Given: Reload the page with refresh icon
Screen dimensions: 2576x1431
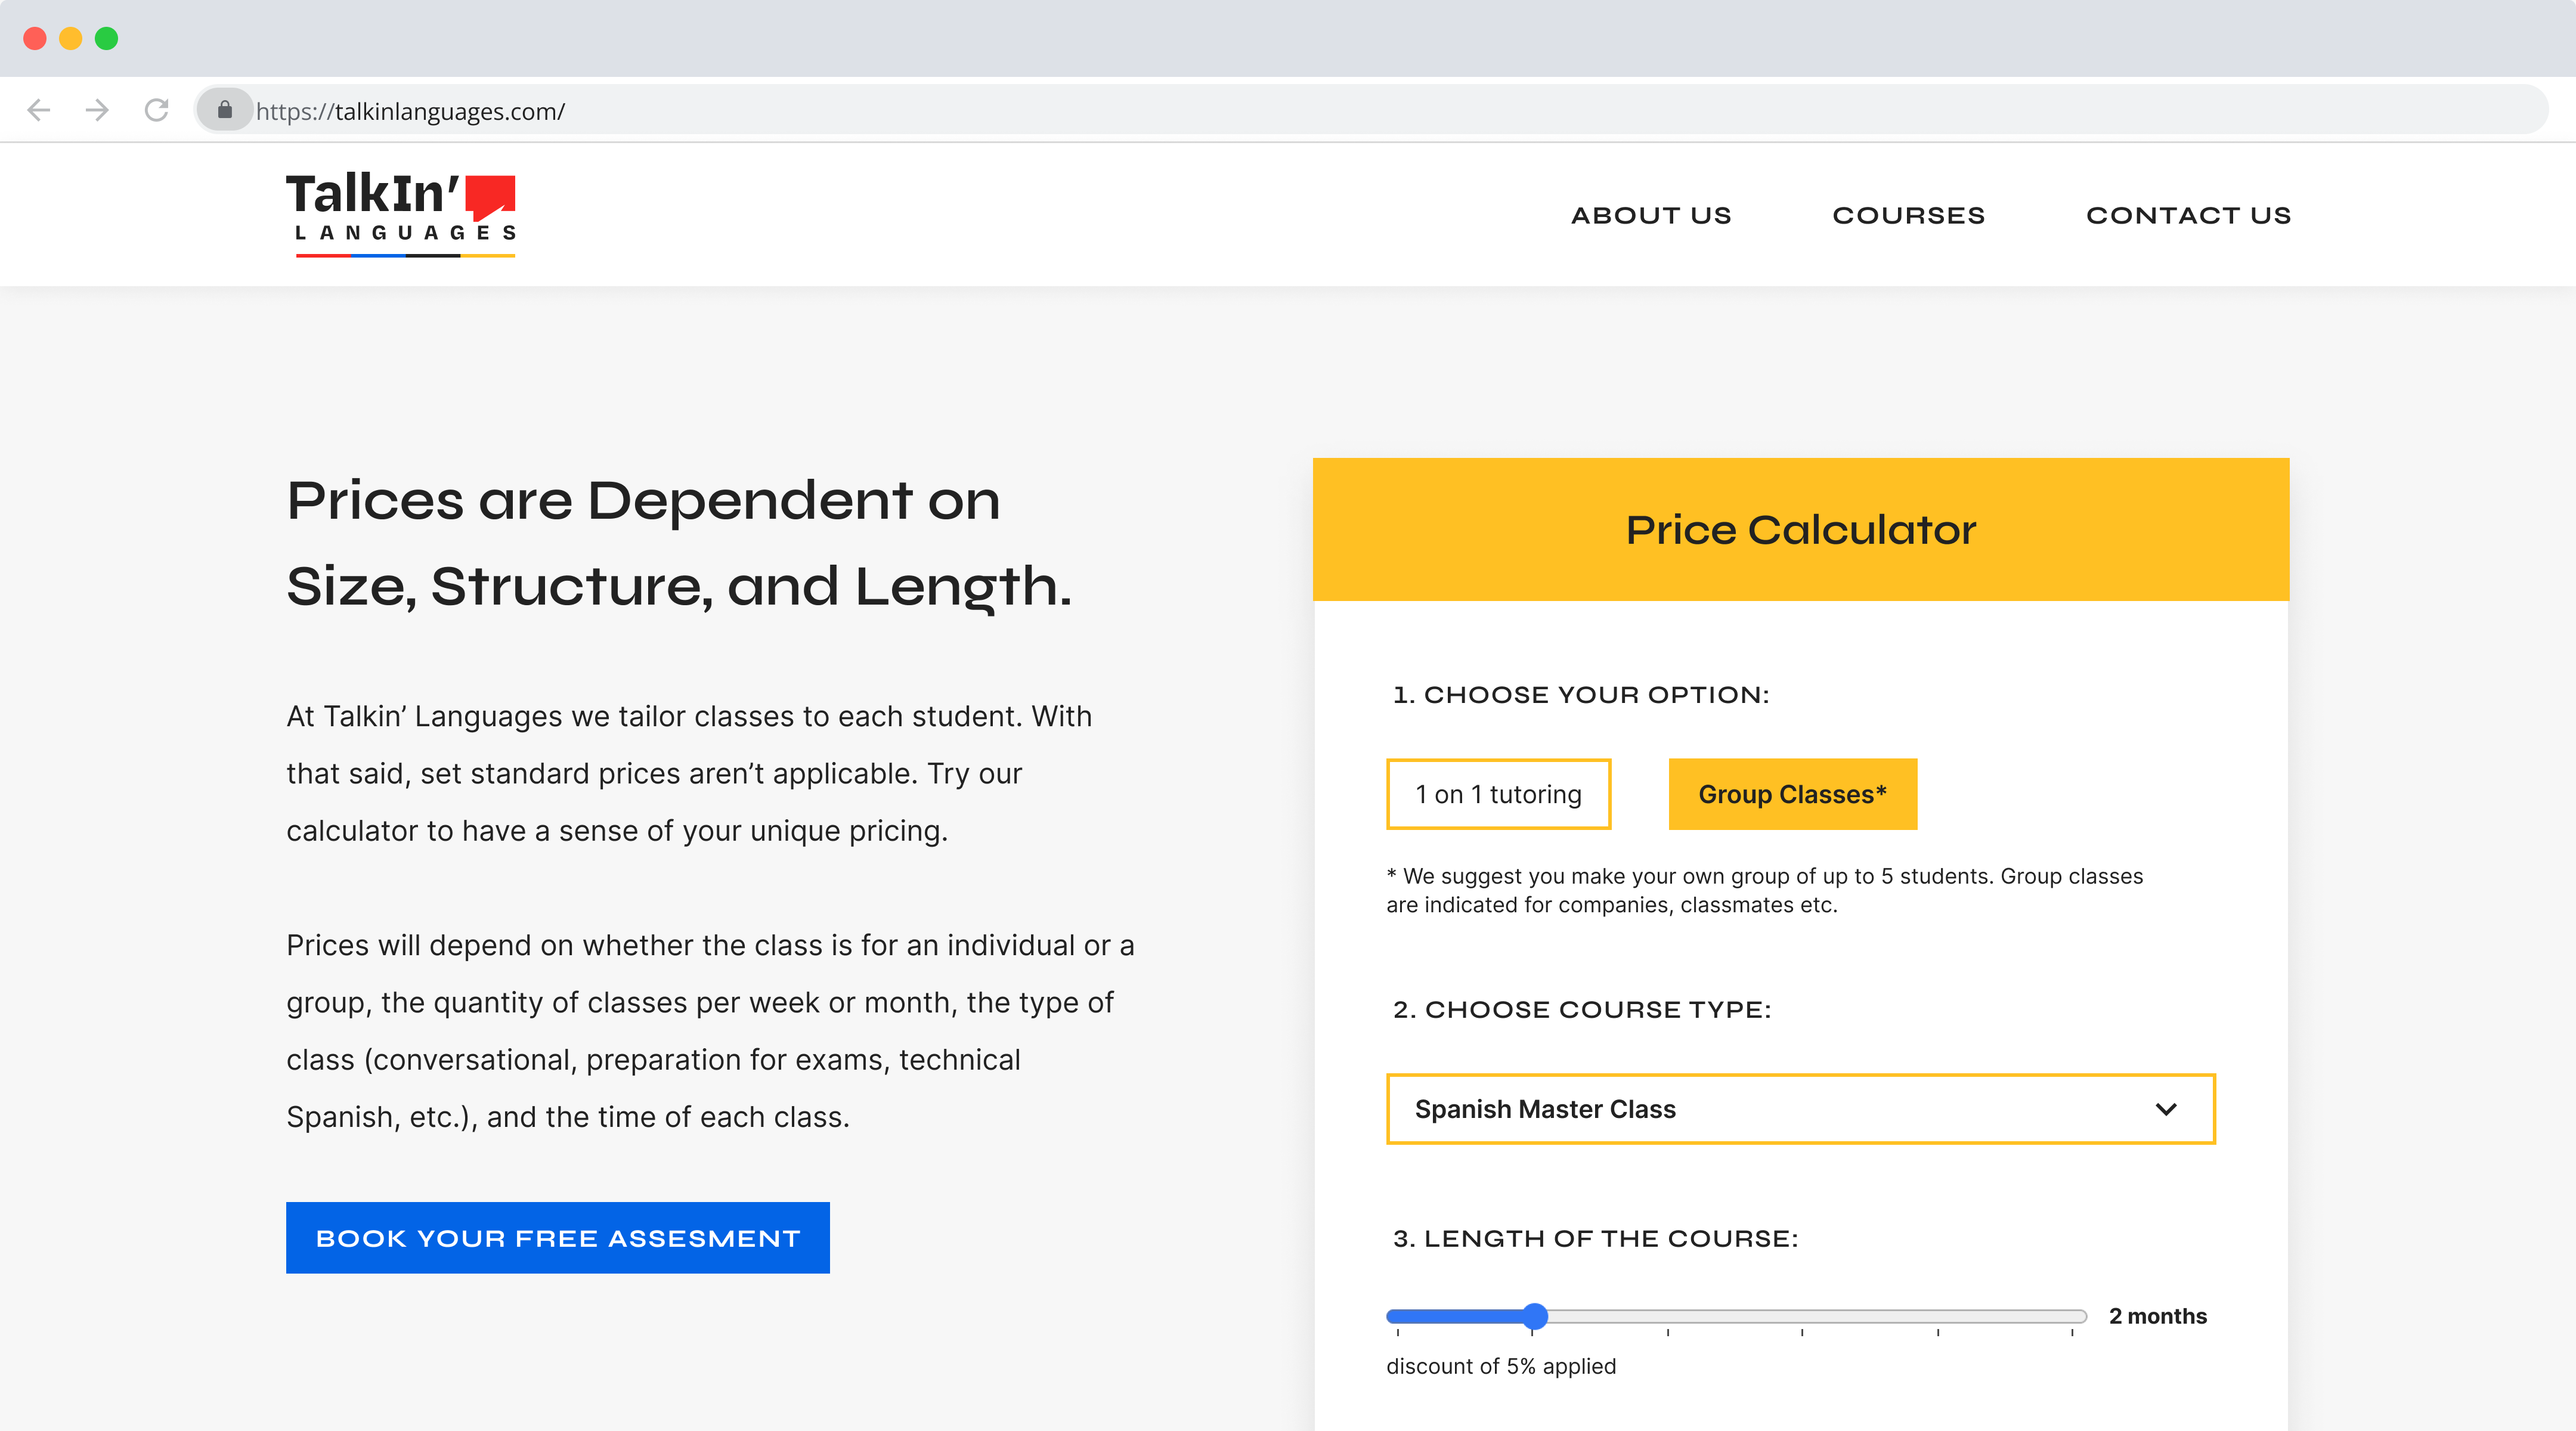Looking at the screenshot, I should click(156, 110).
